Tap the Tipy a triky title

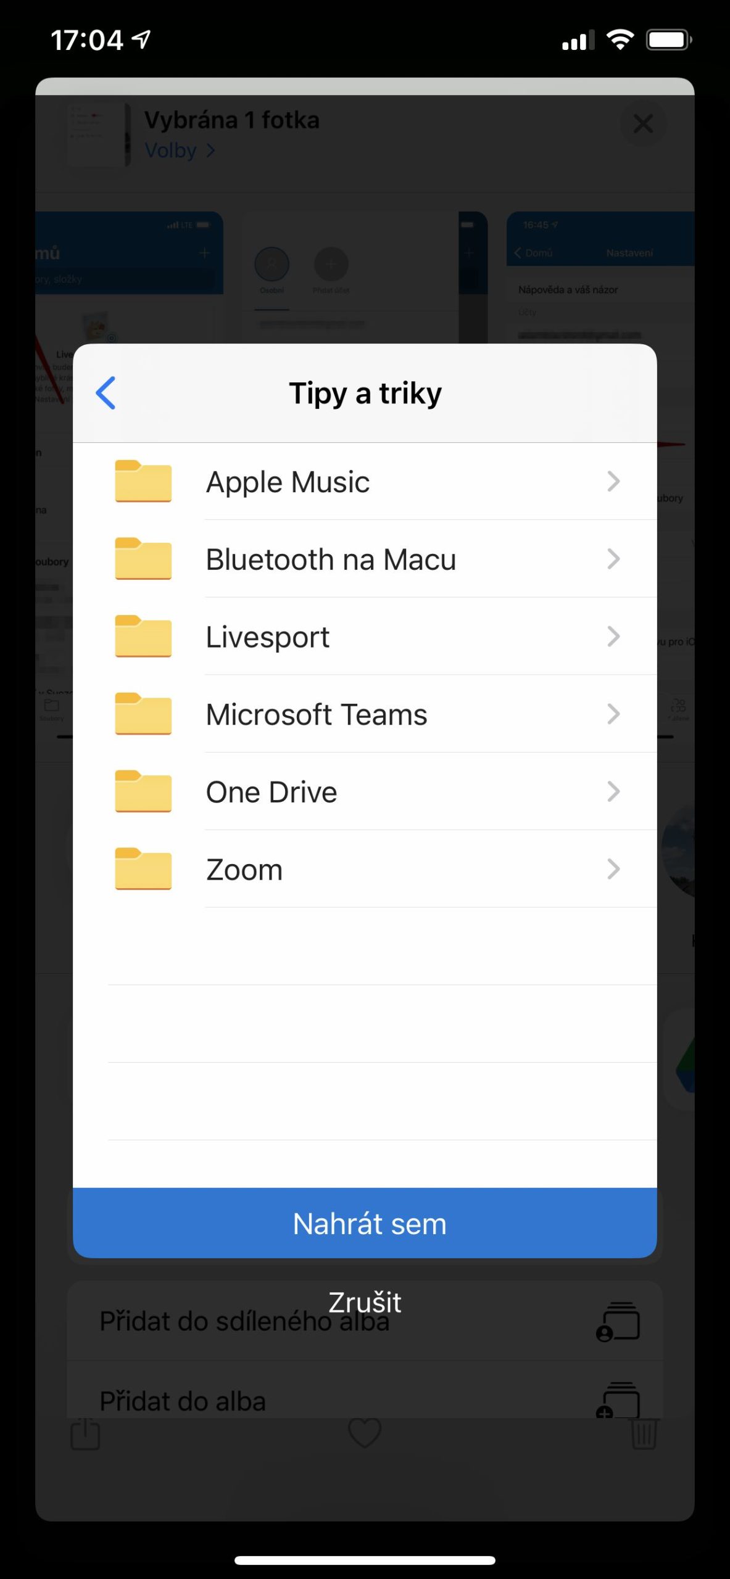pyautogui.click(x=365, y=394)
